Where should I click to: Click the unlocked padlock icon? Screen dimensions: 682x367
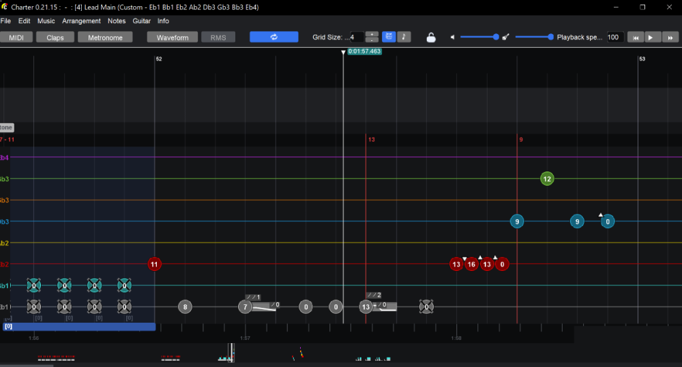(431, 37)
